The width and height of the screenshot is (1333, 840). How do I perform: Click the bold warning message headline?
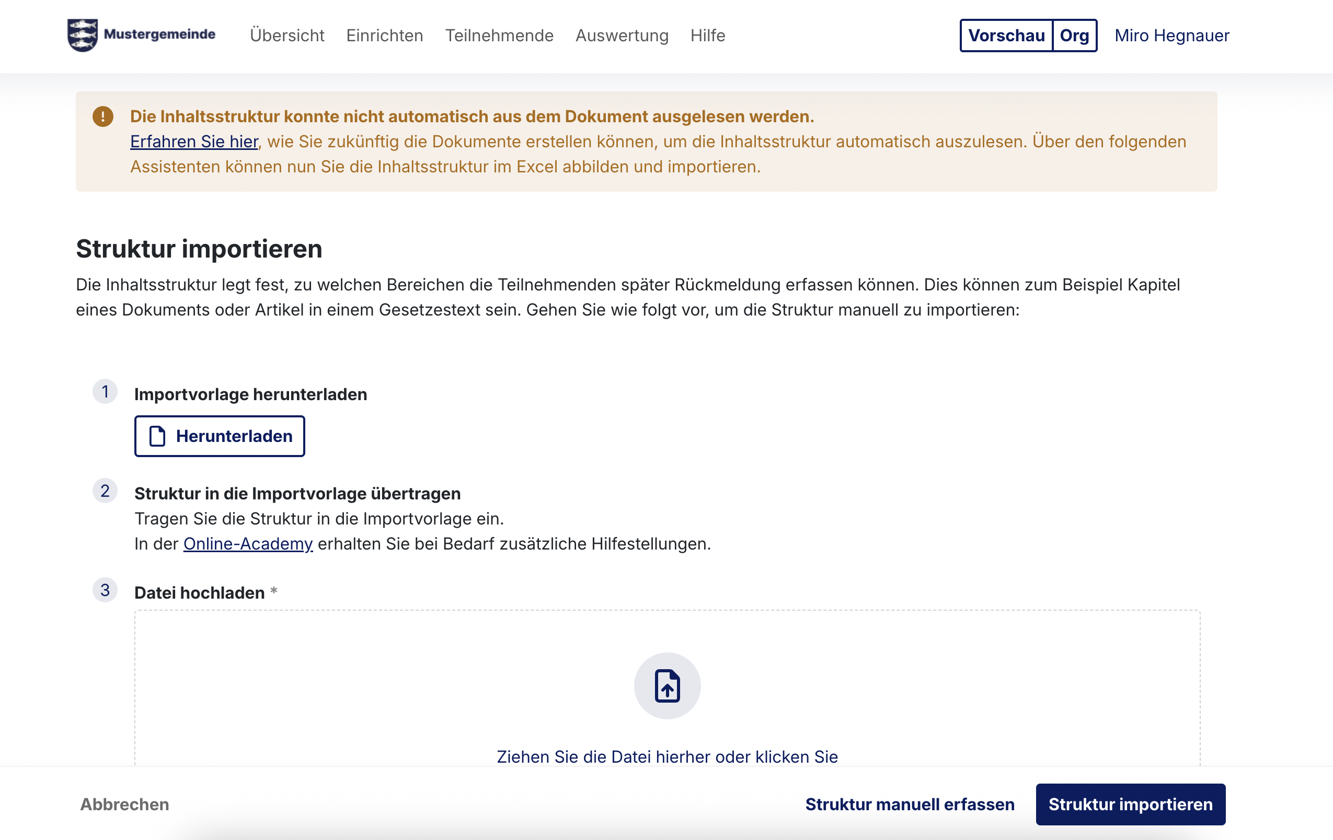click(472, 117)
